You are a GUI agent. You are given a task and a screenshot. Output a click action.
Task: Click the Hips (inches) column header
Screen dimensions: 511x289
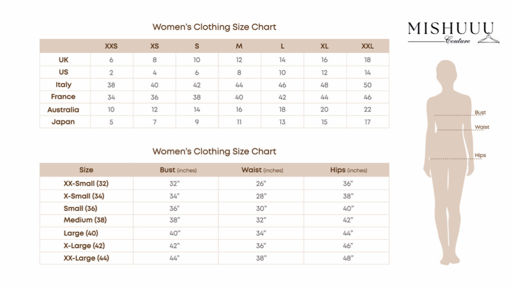click(348, 170)
